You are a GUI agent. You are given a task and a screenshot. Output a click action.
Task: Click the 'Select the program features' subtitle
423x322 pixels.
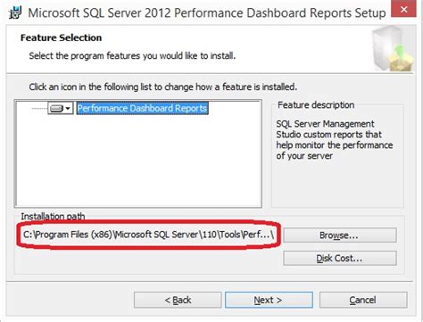pyautogui.click(x=132, y=56)
